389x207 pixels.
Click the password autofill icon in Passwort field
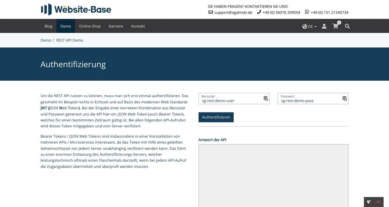[x=344, y=99]
